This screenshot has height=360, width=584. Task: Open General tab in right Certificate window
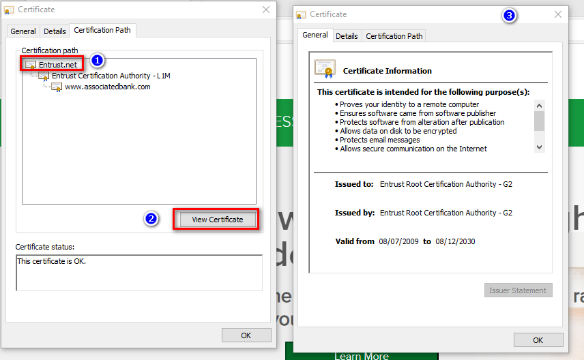pos(315,35)
